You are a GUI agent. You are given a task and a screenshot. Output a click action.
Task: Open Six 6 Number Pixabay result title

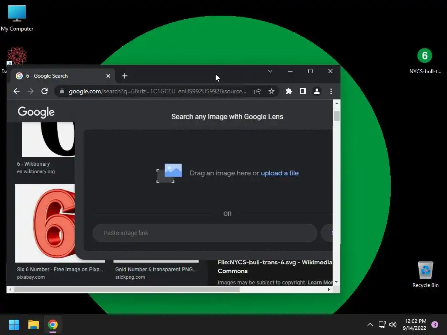point(60,270)
